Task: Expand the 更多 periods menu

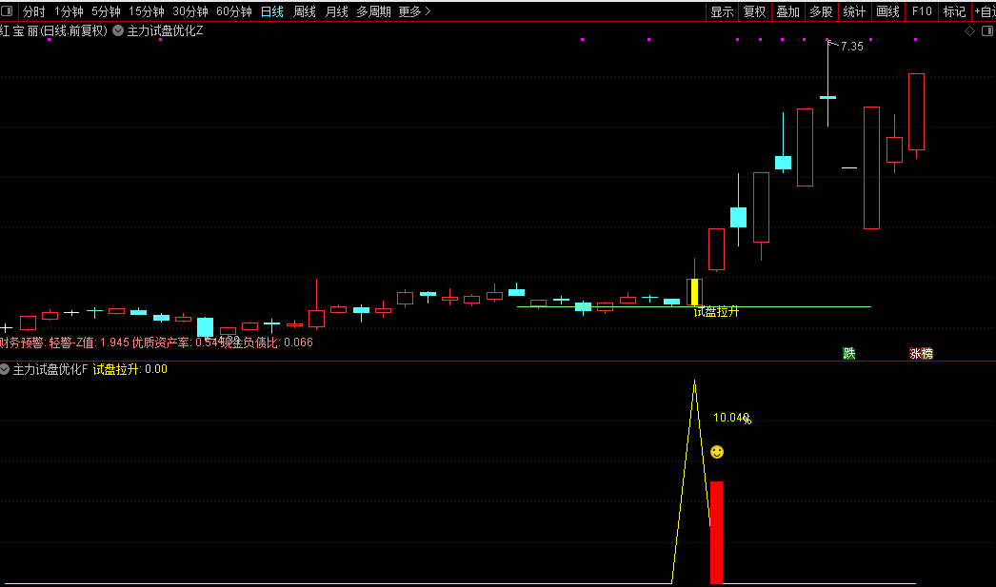Action: [x=415, y=11]
